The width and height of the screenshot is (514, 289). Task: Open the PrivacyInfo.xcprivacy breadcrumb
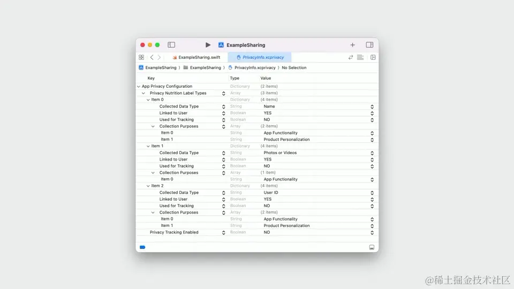pos(252,67)
